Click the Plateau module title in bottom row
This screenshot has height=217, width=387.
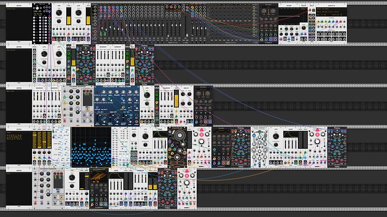click(167, 169)
